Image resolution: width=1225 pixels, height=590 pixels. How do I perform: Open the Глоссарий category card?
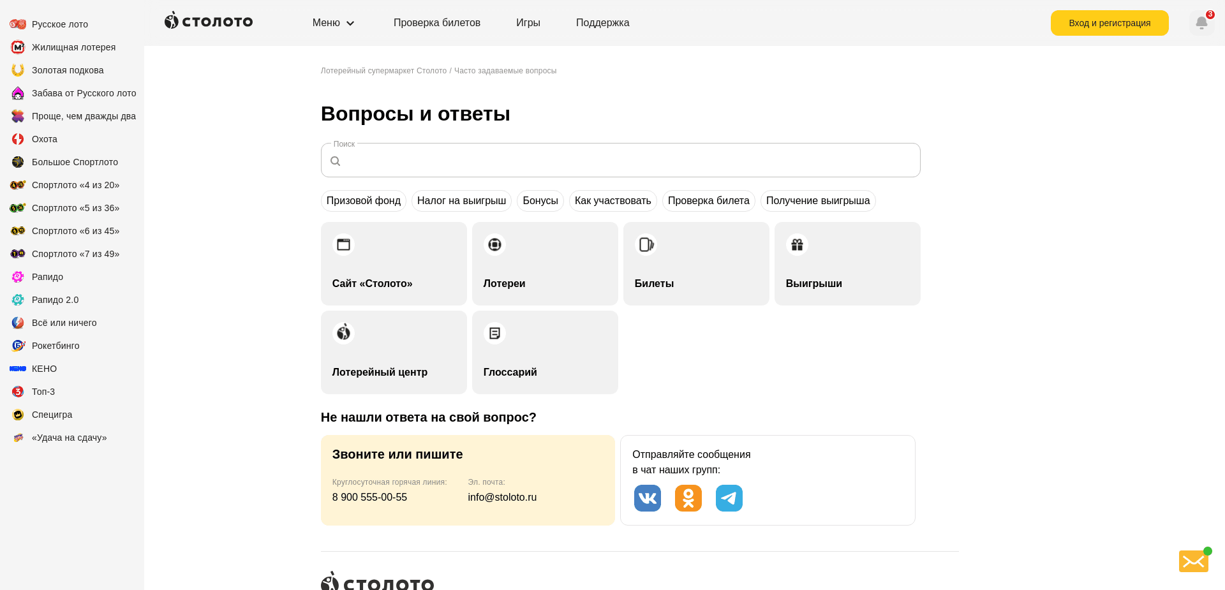(x=544, y=352)
